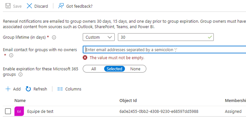
Task: Click the email contact input field
Action: (x=164, y=50)
